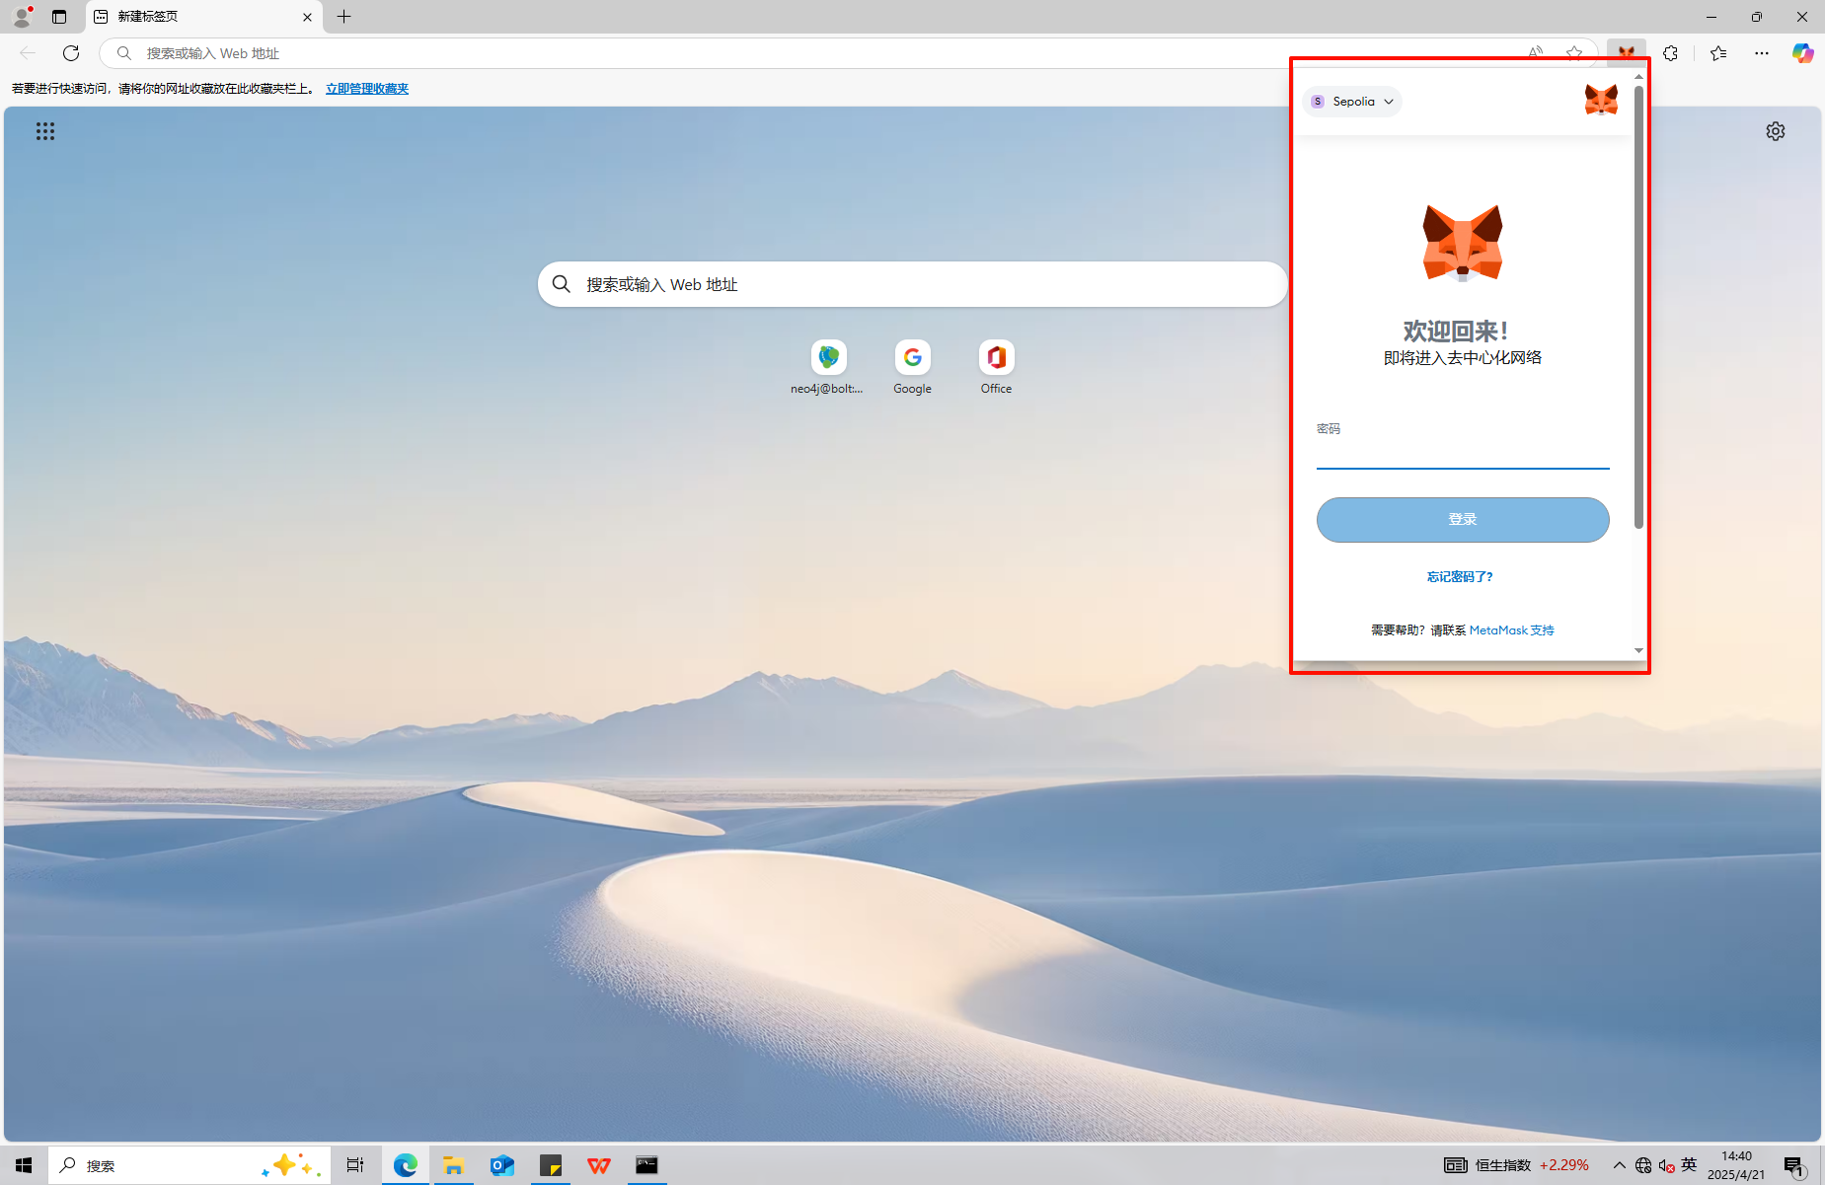Open File Explorer from the taskbar
Screen dimensions: 1825x1185
(x=454, y=1165)
